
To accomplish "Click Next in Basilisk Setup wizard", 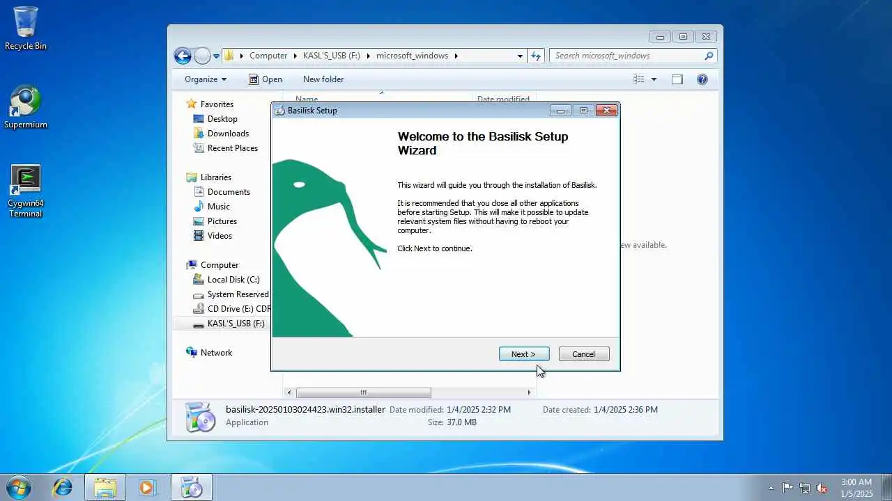I will point(524,354).
